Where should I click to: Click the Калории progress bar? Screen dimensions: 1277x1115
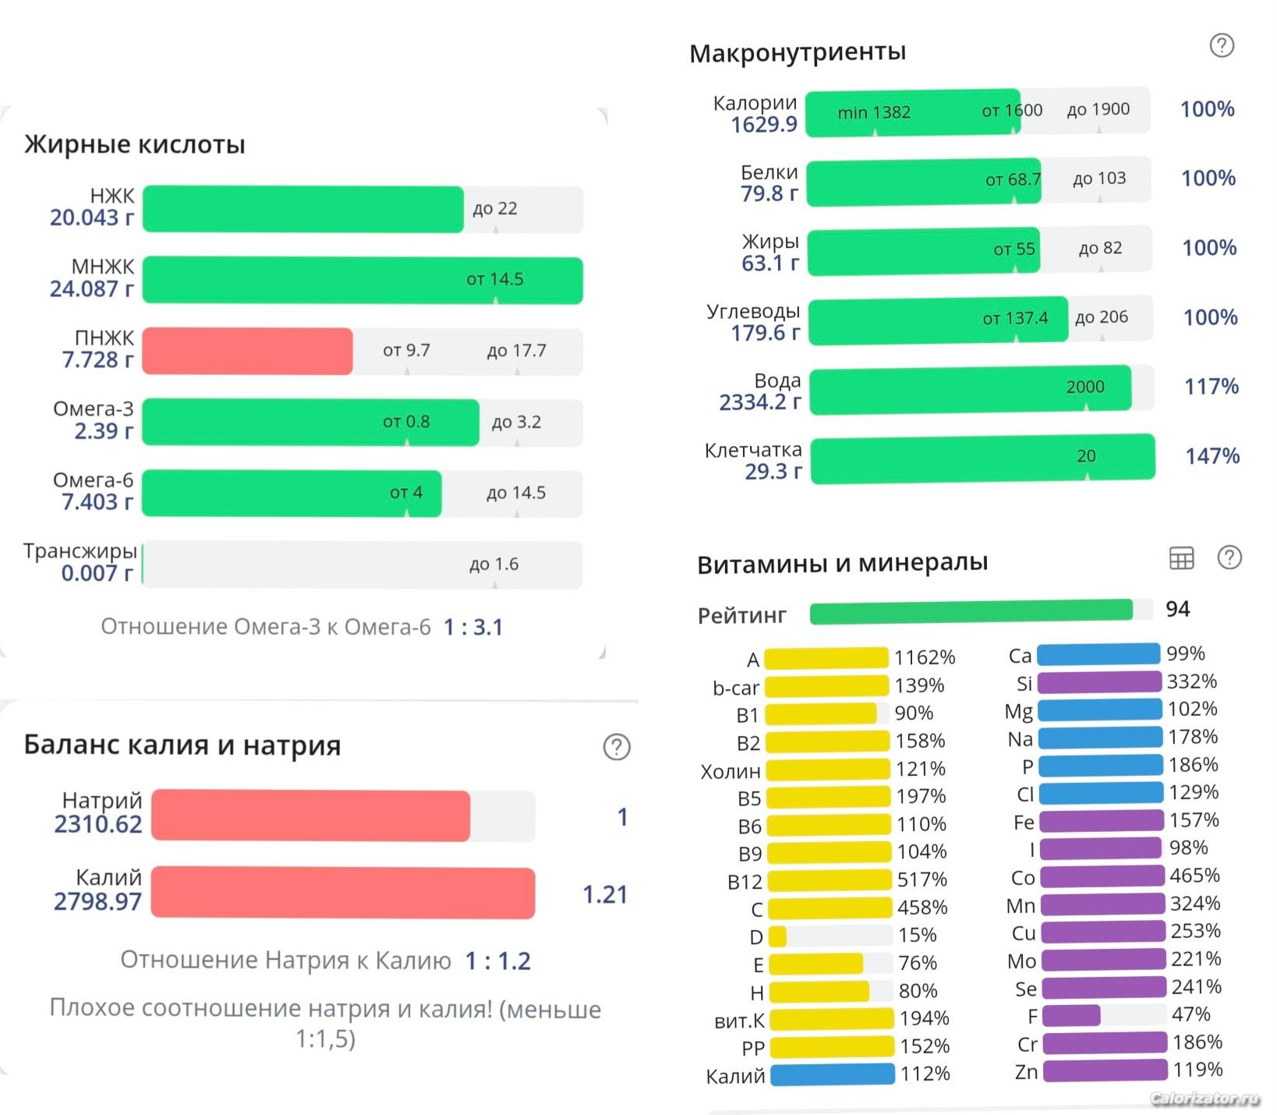click(x=977, y=112)
